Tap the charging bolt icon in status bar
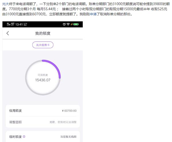The image size is (172, 142). coord(72,24)
